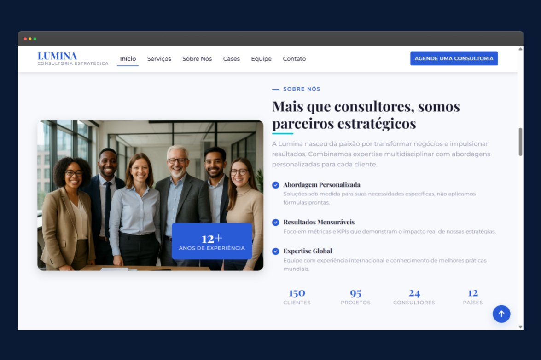Click the page scrollbar thumb
The height and width of the screenshot is (360, 541).
coord(521,142)
